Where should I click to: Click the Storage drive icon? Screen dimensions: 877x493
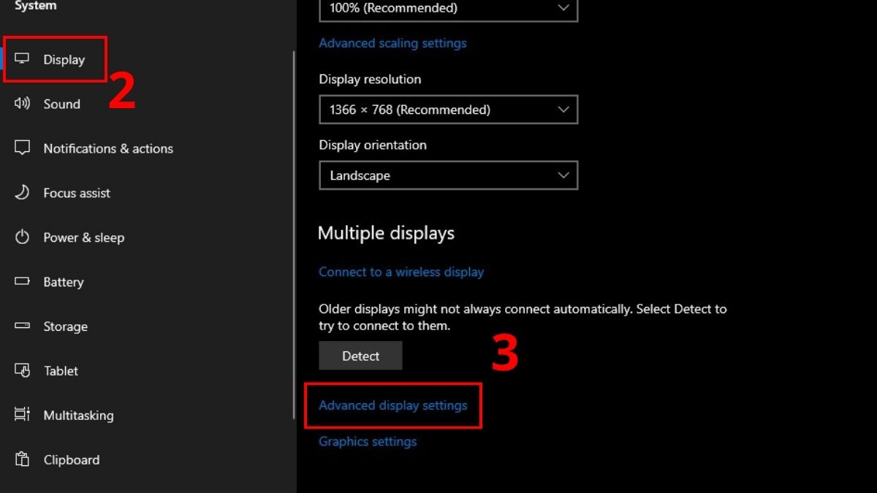click(23, 326)
